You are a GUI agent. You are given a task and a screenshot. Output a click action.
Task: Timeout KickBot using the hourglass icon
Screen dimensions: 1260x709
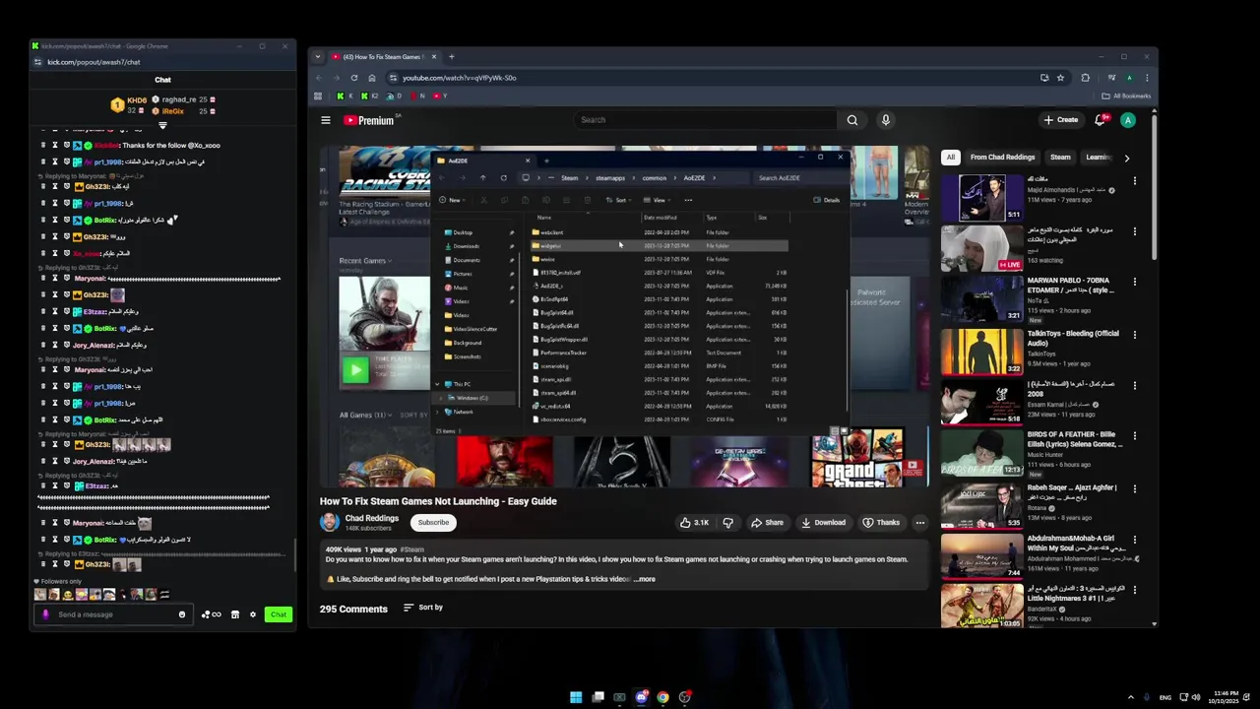(54, 145)
